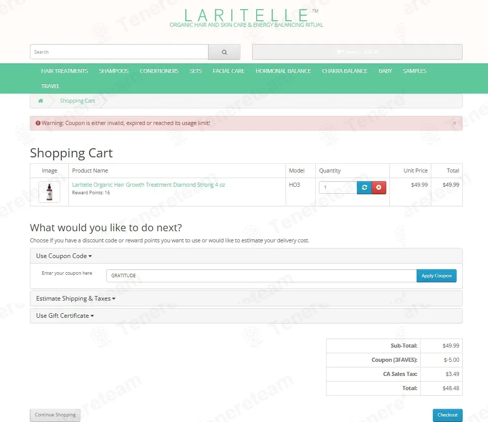
Task: Click the coupon field containing GRATITUDE
Action: coord(261,276)
